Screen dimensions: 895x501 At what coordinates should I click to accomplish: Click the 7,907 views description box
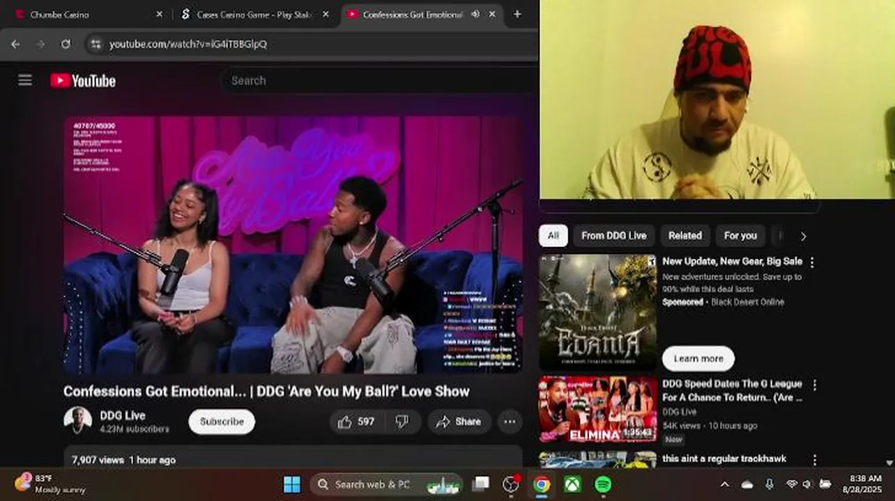293,458
